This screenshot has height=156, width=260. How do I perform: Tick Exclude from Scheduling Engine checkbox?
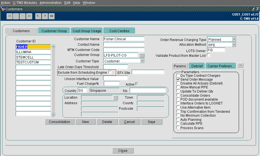(x=110, y=72)
